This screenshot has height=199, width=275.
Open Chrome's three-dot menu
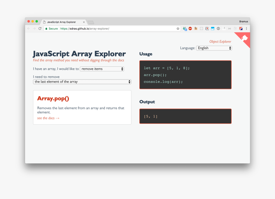[246, 29]
